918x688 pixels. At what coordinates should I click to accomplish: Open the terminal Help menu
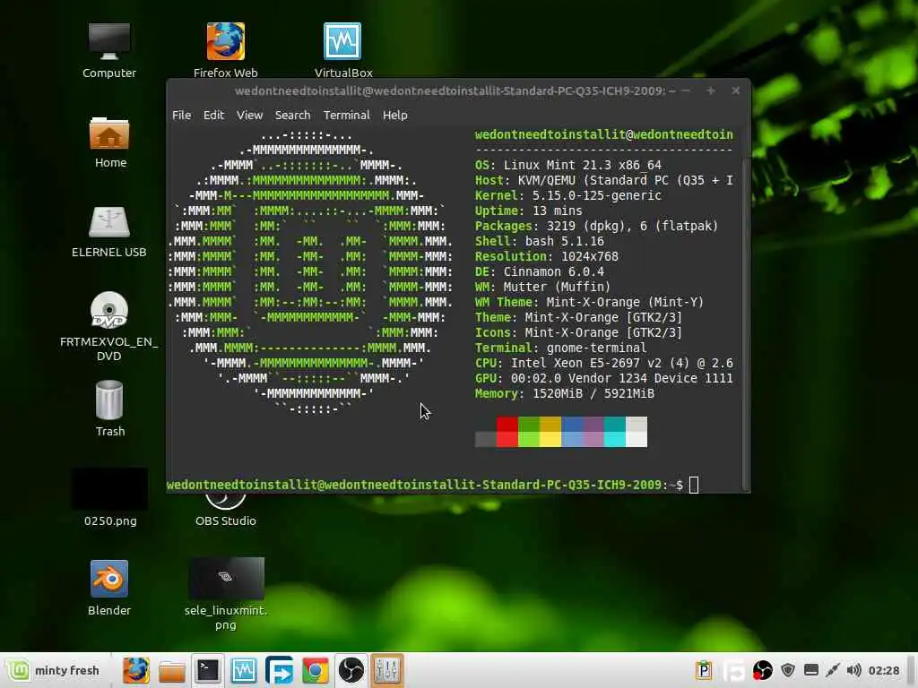click(395, 116)
